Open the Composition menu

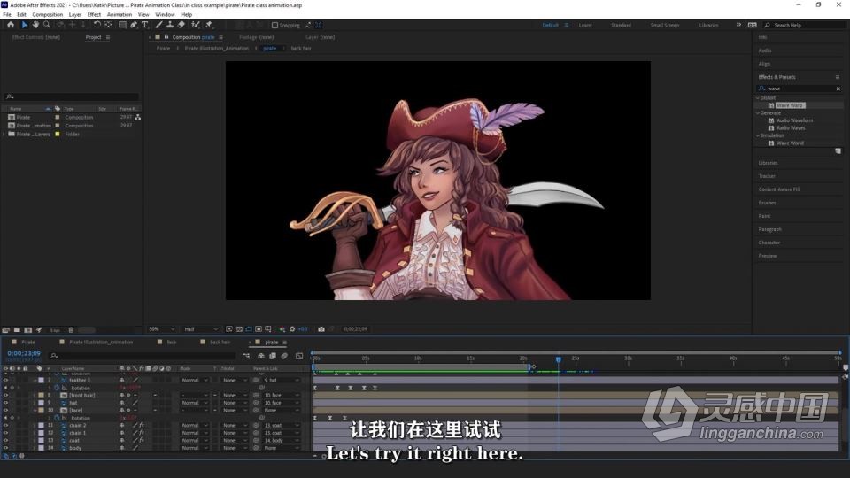tap(48, 15)
